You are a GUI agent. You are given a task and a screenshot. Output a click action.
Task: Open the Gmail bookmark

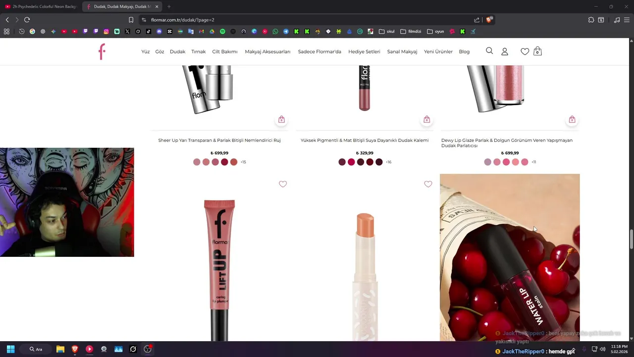[201, 31]
